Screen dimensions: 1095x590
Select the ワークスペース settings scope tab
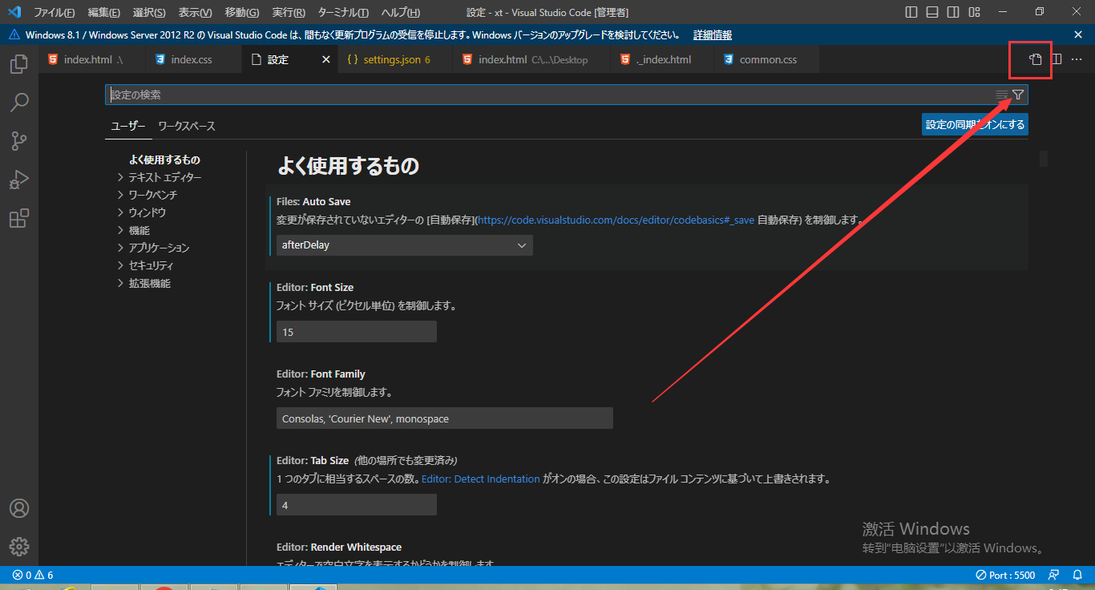[187, 126]
